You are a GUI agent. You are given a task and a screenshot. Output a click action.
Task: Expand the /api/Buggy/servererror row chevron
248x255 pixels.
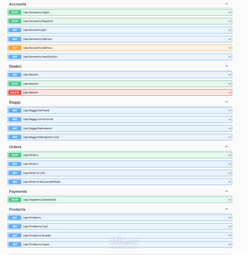[229, 119]
